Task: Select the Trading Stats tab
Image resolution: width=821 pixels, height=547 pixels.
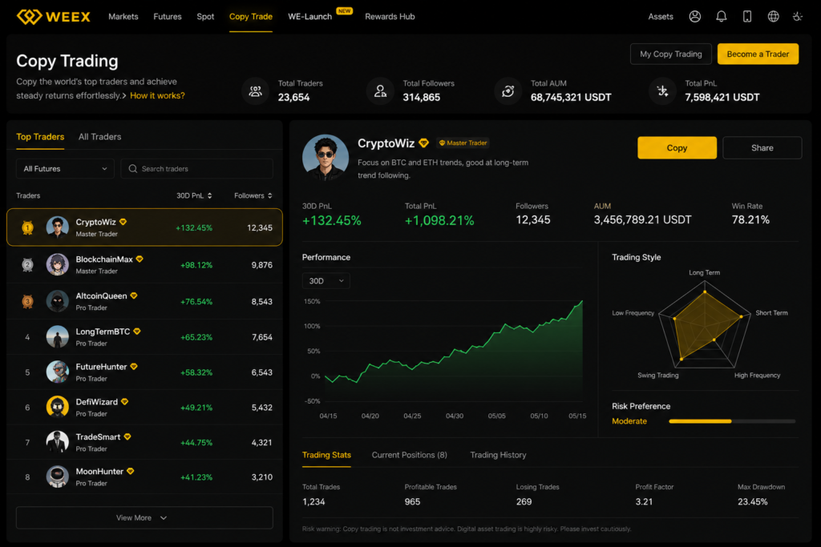Action: (x=327, y=455)
